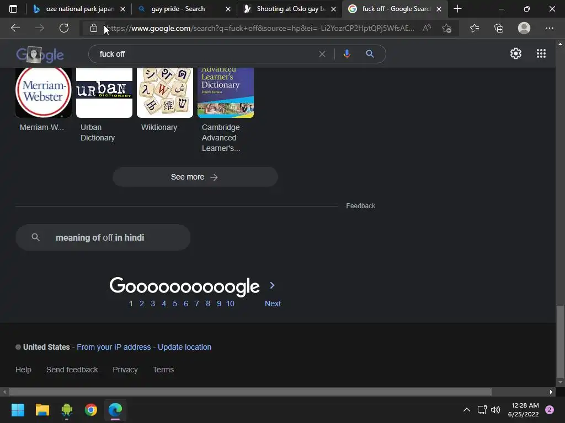The width and height of the screenshot is (565, 423).
Task: Open File Explorer from taskbar
Action: click(42, 410)
